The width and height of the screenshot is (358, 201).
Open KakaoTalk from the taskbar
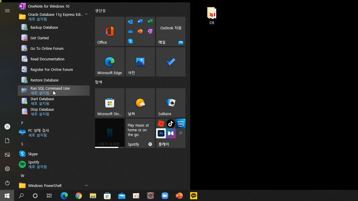click(x=193, y=195)
